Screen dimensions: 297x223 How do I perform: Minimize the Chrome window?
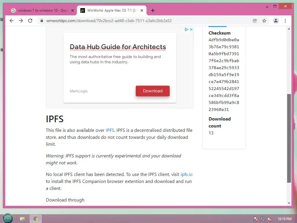[x=267, y=6]
